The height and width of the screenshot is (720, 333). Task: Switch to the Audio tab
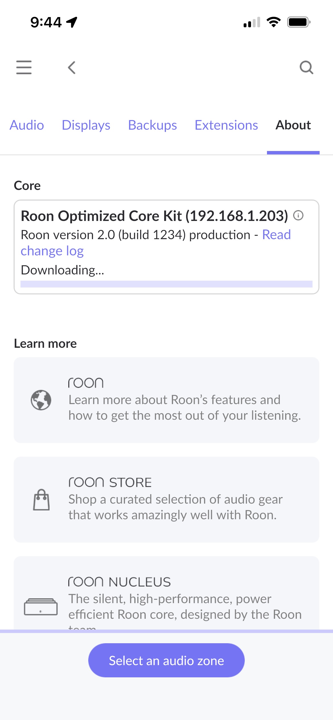(x=27, y=125)
